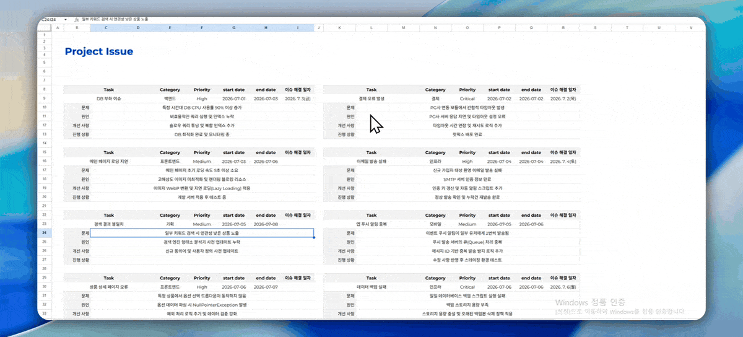
Task: Select column V header
Action: [691, 28]
